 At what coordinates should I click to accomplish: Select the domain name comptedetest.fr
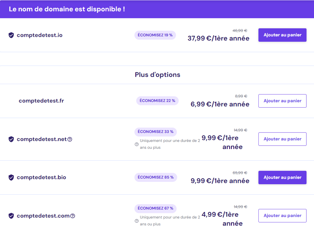click(42, 101)
